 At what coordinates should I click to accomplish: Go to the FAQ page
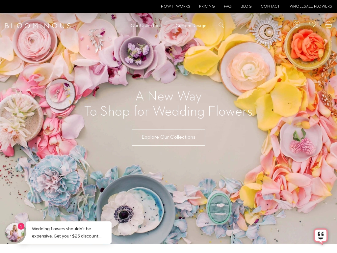[227, 6]
